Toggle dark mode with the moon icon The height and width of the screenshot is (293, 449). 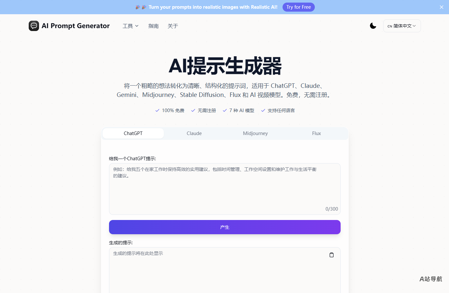(x=373, y=26)
